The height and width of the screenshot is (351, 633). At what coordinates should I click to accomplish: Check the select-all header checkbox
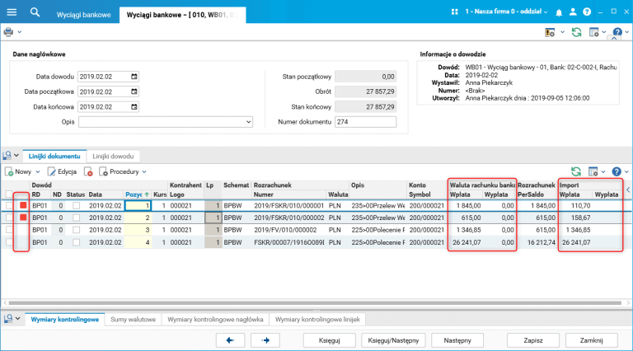point(9,193)
